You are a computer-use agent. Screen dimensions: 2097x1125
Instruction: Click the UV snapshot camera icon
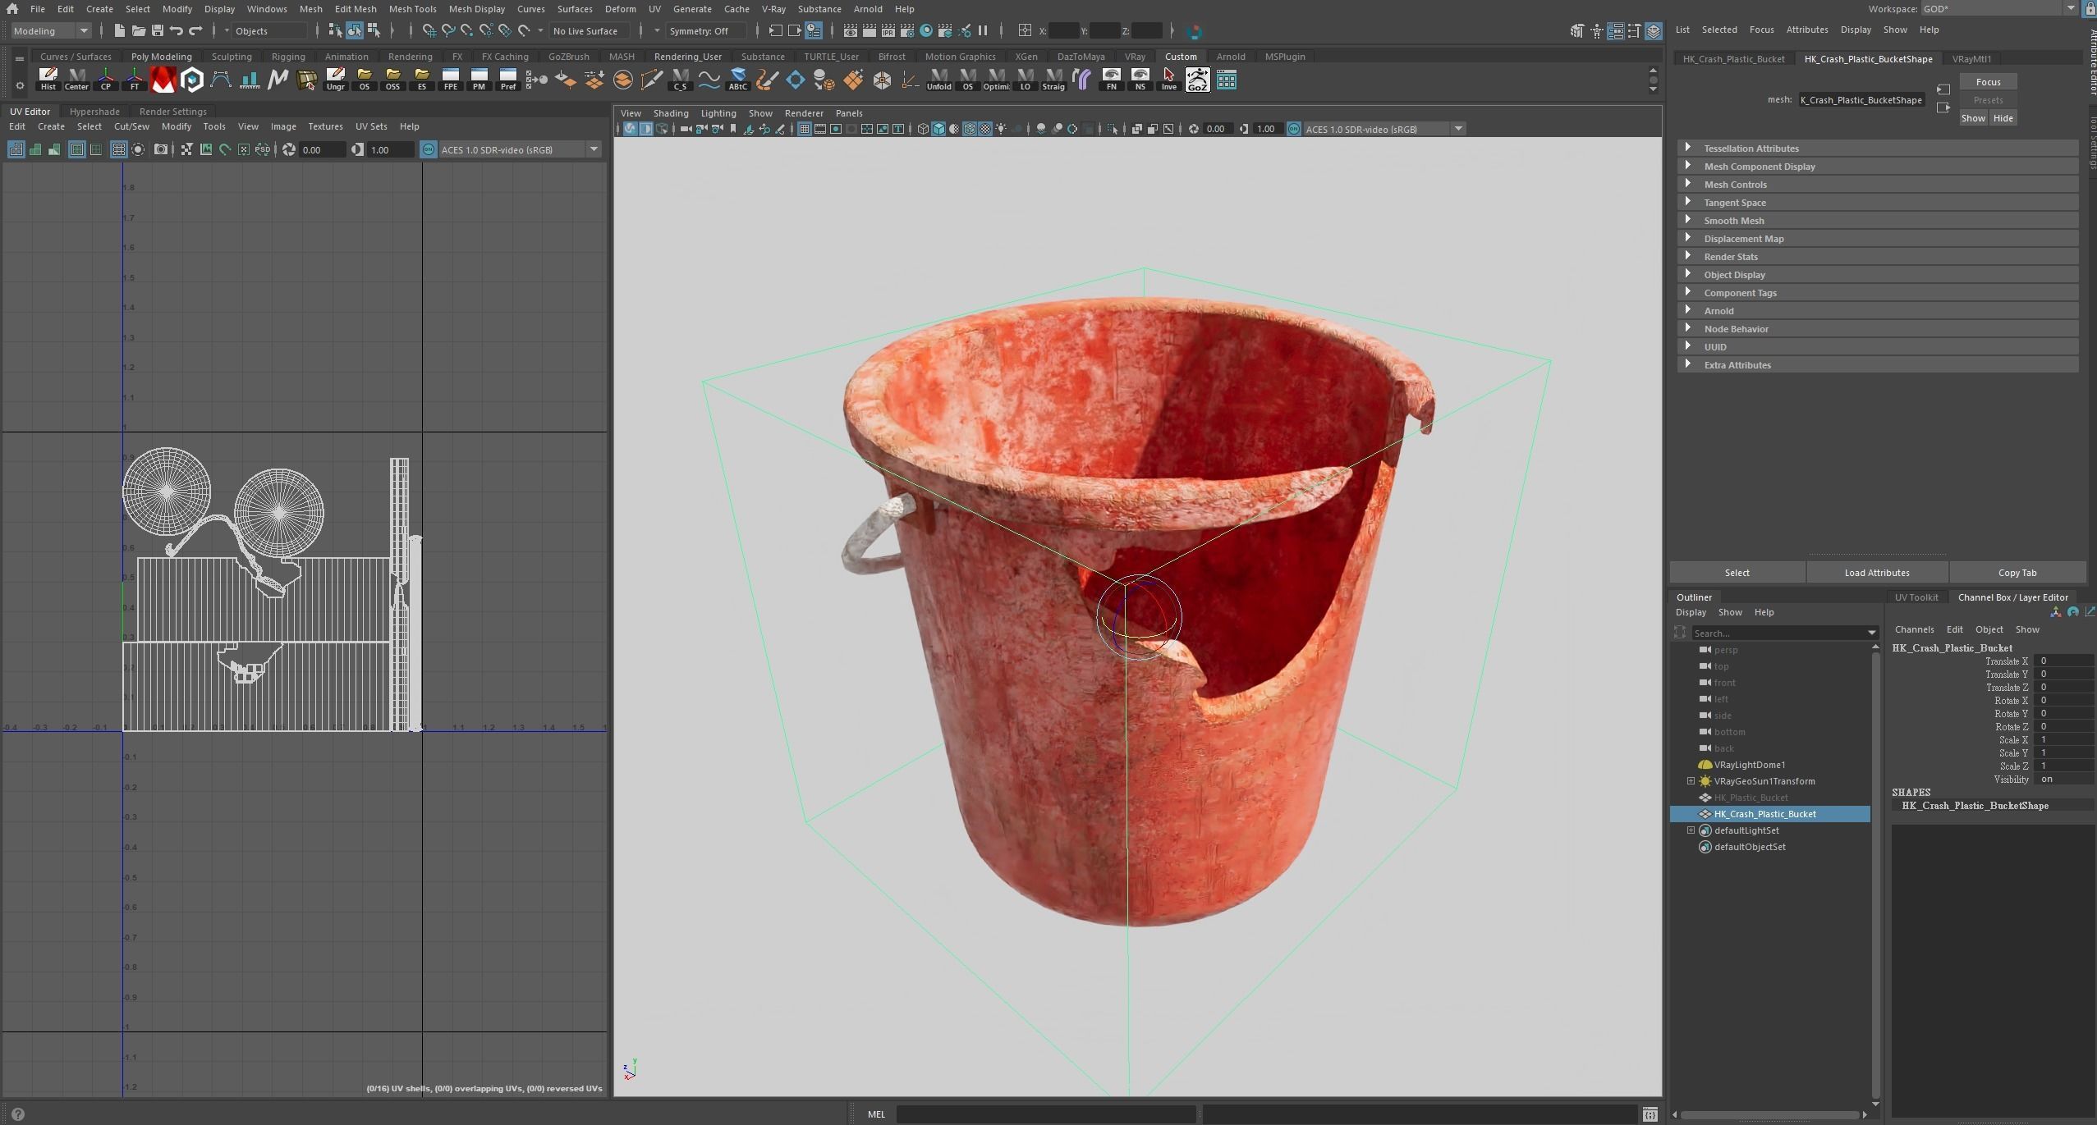point(161,149)
